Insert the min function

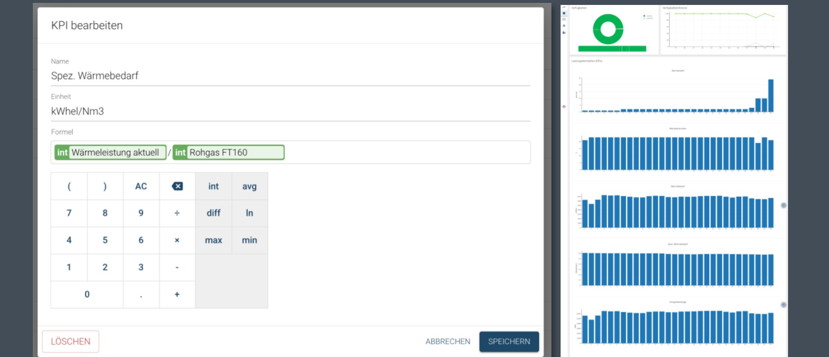(250, 240)
